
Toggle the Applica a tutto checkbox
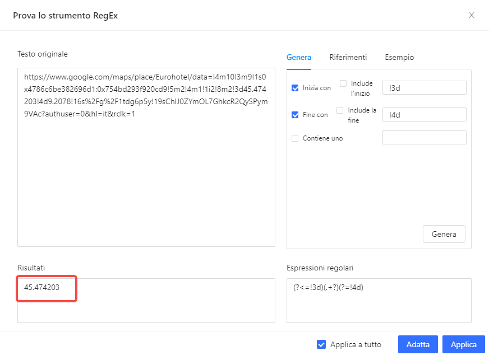(321, 344)
